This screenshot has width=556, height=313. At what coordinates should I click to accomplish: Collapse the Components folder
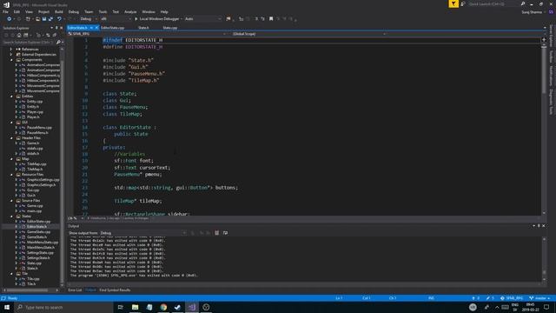tap(11, 60)
